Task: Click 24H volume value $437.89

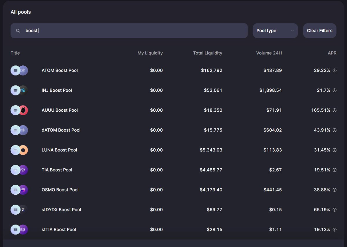Action: pos(273,70)
